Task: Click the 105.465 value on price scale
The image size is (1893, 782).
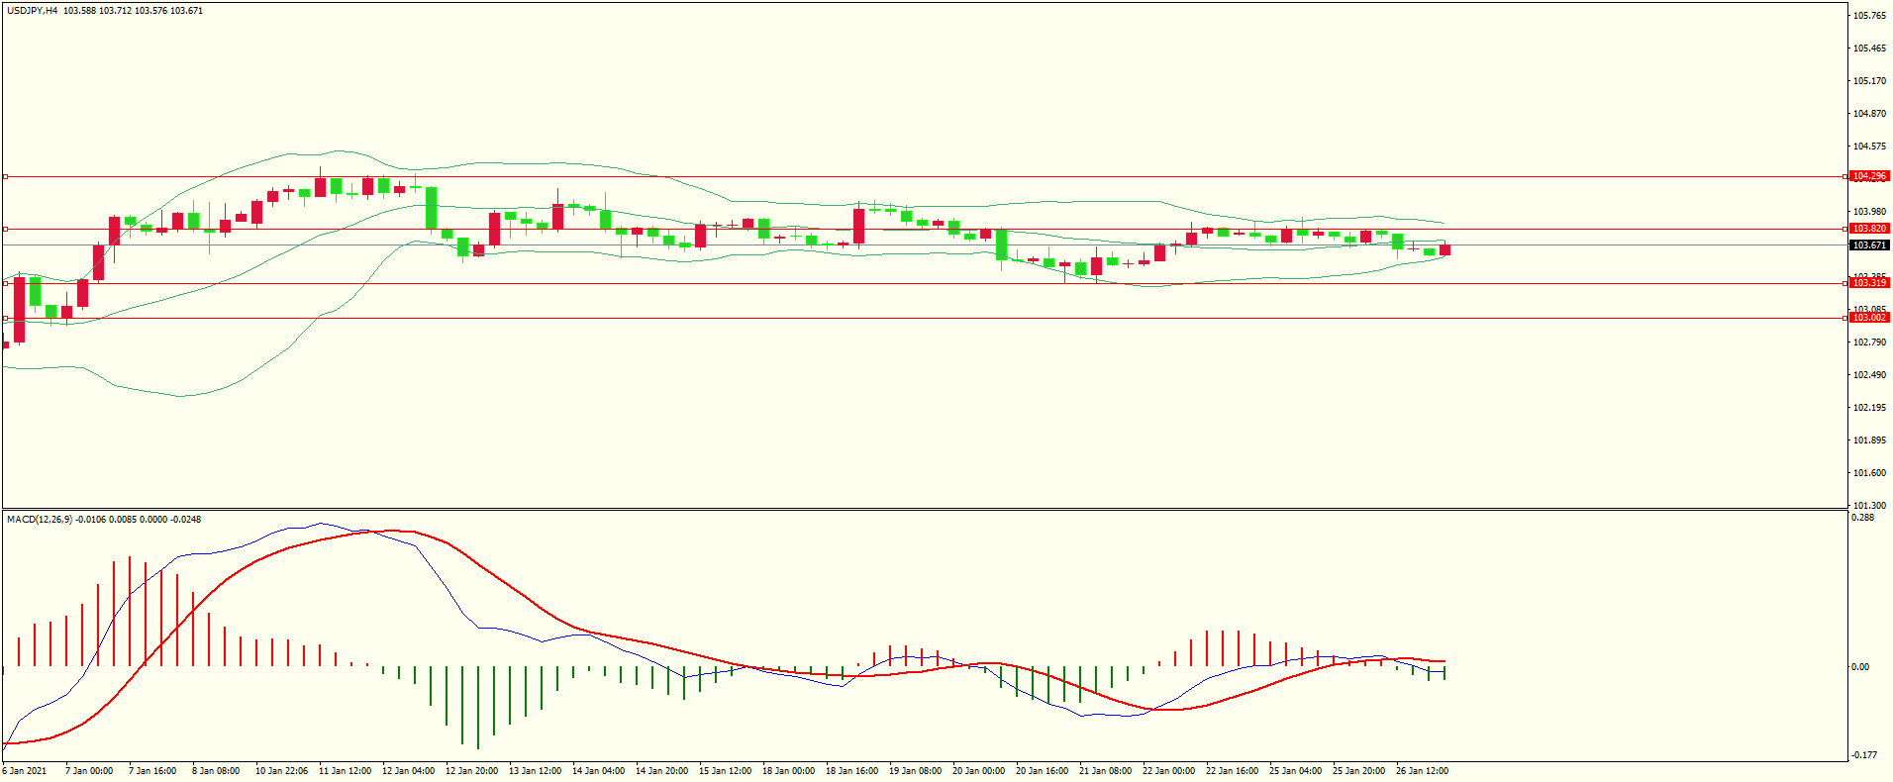Action: [1869, 49]
